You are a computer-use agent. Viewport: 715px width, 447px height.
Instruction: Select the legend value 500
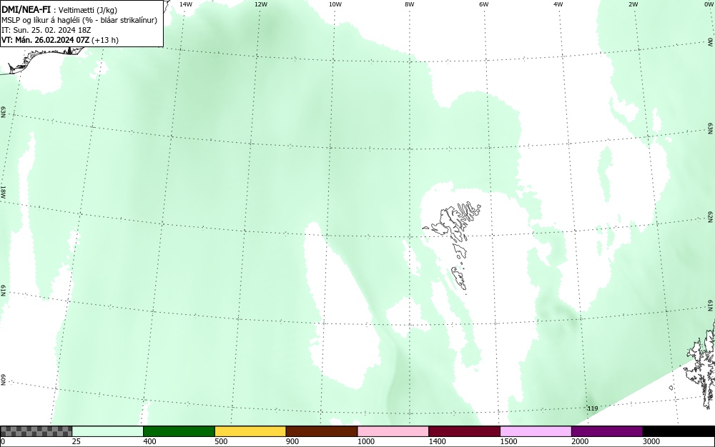[221, 441]
